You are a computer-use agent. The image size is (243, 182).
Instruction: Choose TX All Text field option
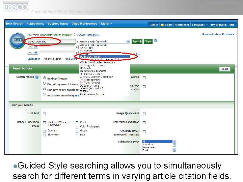(105, 48)
